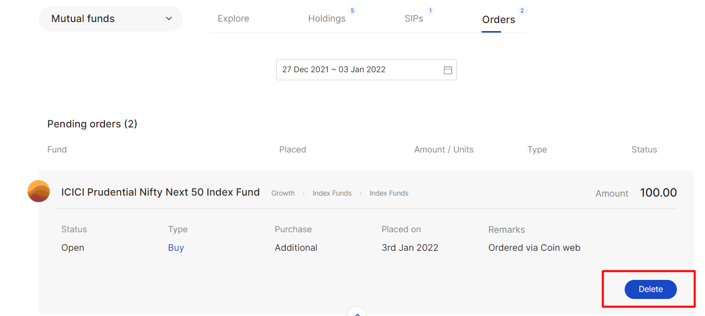Click the Amount / Units column header

pos(444,149)
